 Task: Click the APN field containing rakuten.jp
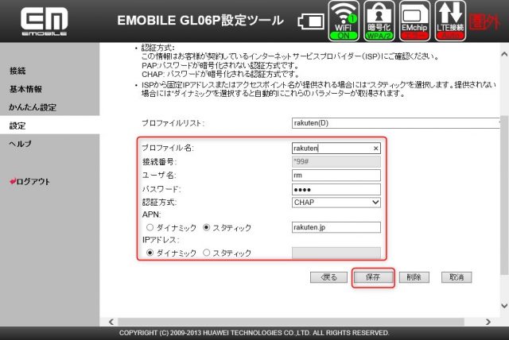[x=336, y=227]
